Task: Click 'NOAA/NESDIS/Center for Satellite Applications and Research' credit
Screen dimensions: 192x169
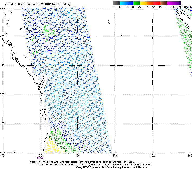Action: point(112,167)
